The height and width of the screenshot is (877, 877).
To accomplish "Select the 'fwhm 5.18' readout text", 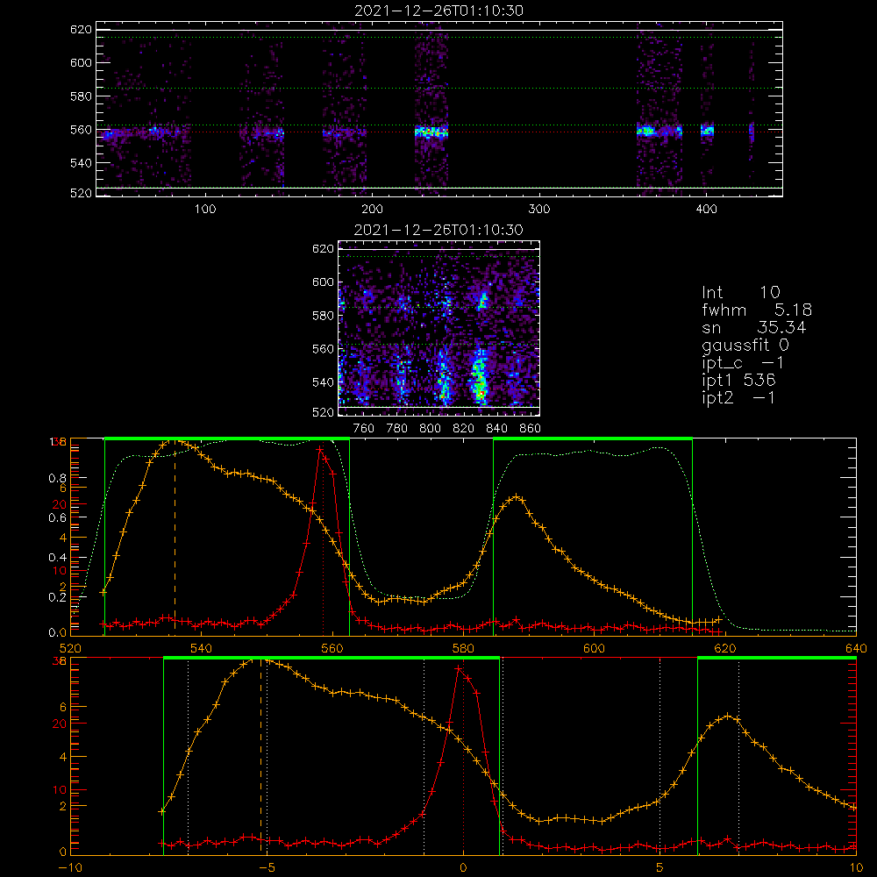I will click(757, 310).
